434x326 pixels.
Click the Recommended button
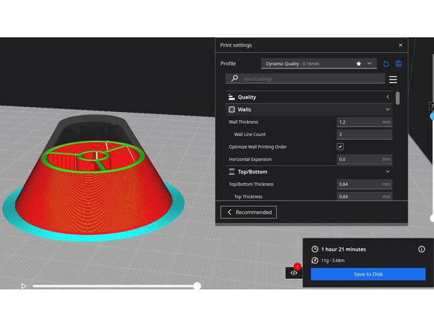249,212
